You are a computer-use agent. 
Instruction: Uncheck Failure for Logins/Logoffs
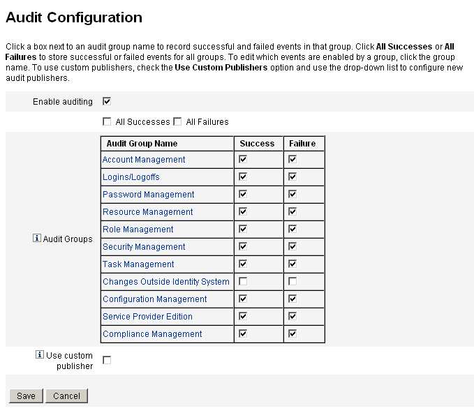pyautogui.click(x=292, y=177)
